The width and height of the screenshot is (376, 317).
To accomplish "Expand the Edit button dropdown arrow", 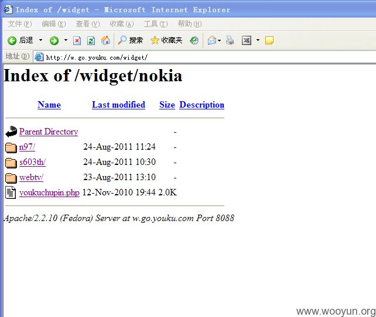I will click(258, 40).
